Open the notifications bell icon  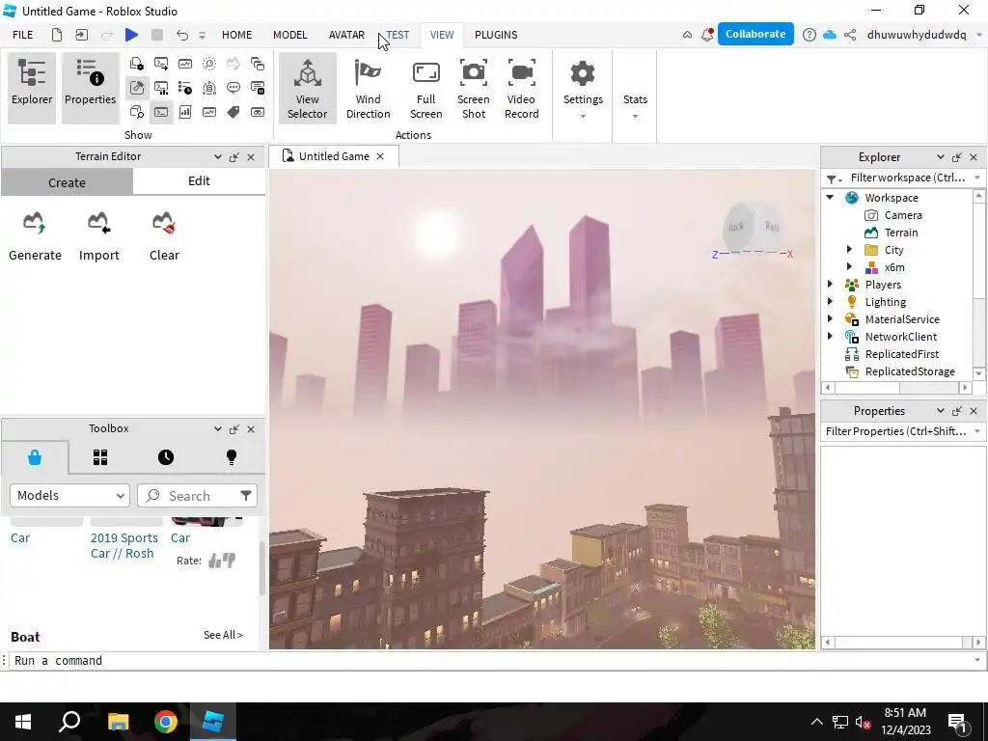coord(707,35)
